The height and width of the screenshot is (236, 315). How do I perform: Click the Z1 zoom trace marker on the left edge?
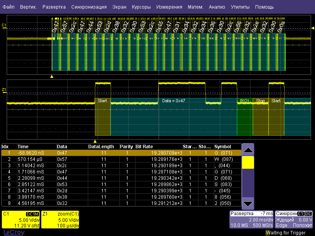pos(4,90)
